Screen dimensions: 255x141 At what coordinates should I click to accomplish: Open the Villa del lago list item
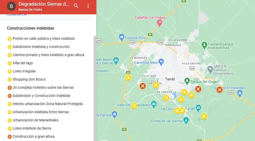point(23,63)
